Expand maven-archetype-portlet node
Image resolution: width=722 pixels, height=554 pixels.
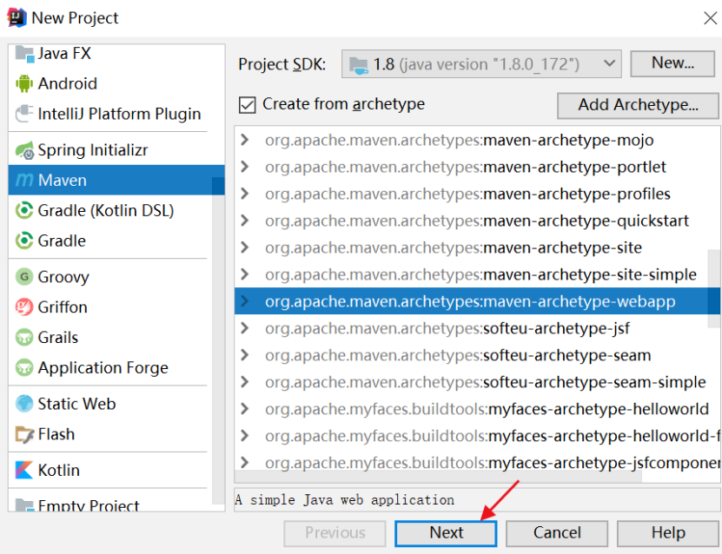pyautogui.click(x=244, y=167)
